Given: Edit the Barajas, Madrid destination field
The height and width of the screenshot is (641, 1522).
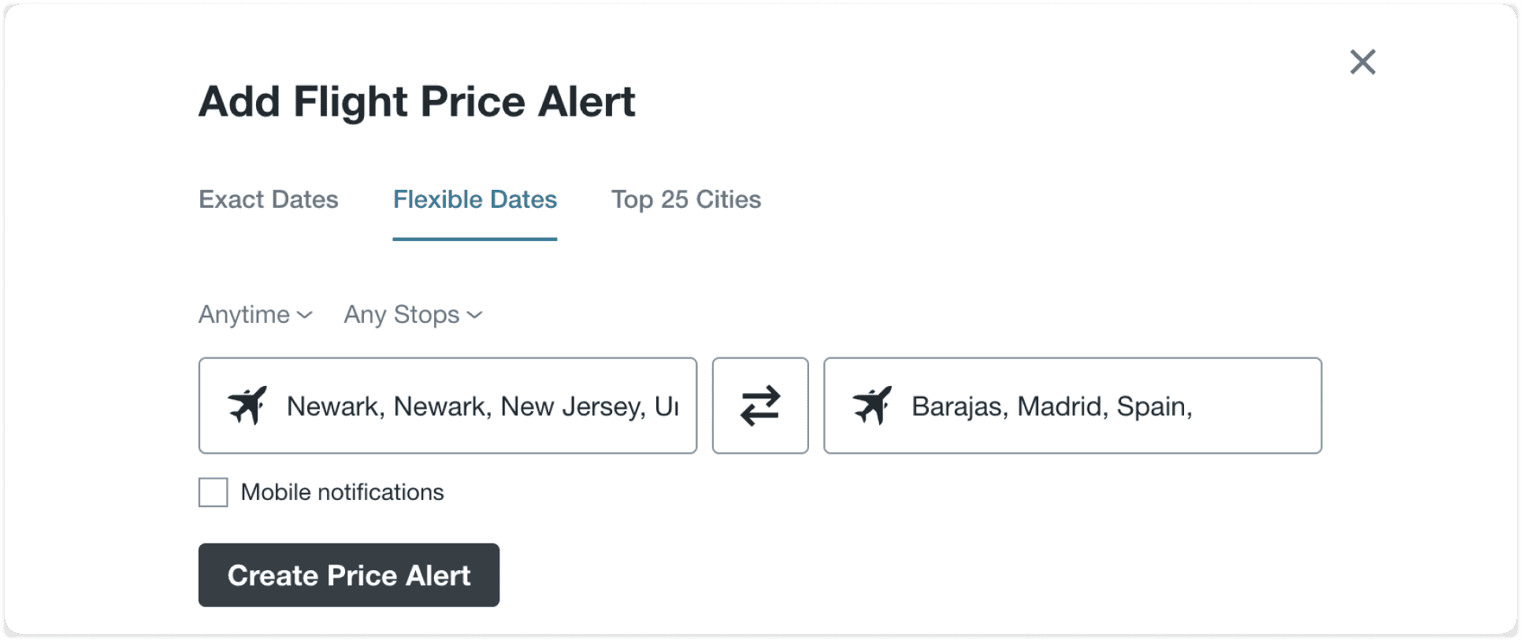Looking at the screenshot, I should (1072, 406).
